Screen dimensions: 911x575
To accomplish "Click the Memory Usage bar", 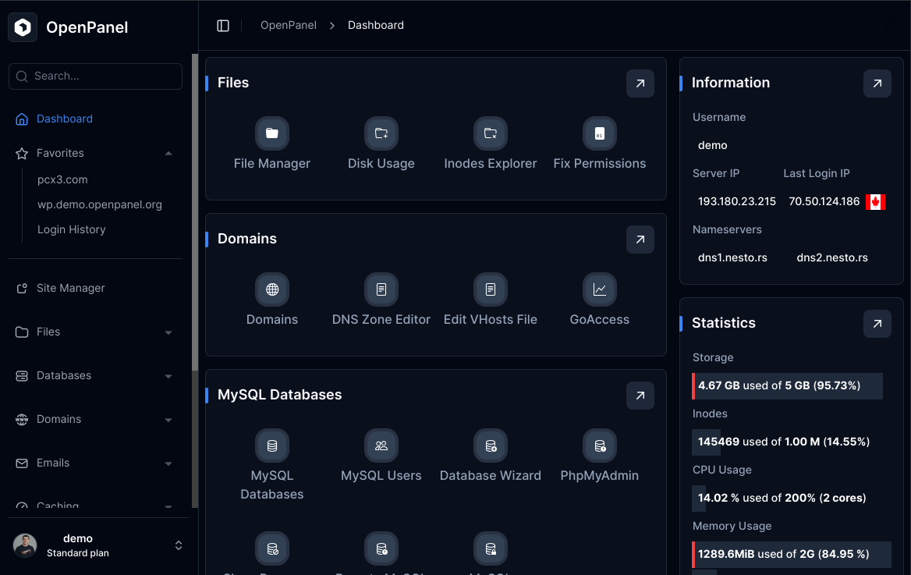I will [792, 554].
